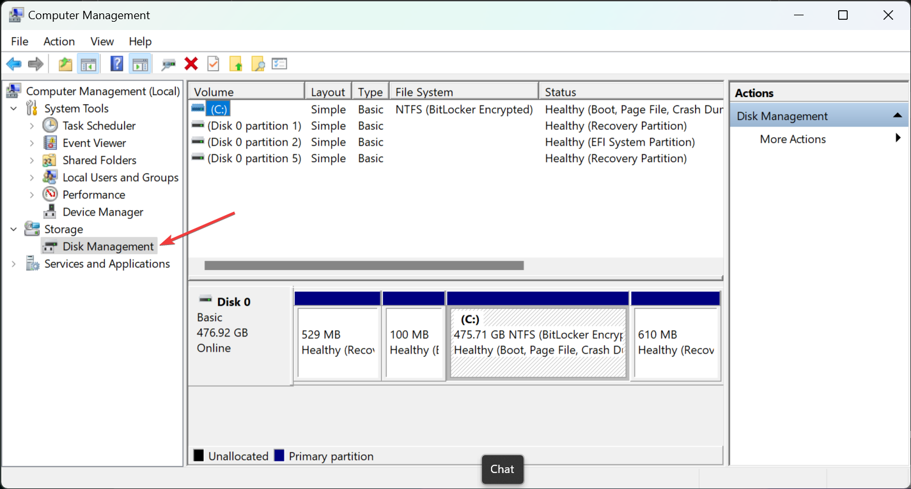Expand the Task Scheduler tree node

32,126
